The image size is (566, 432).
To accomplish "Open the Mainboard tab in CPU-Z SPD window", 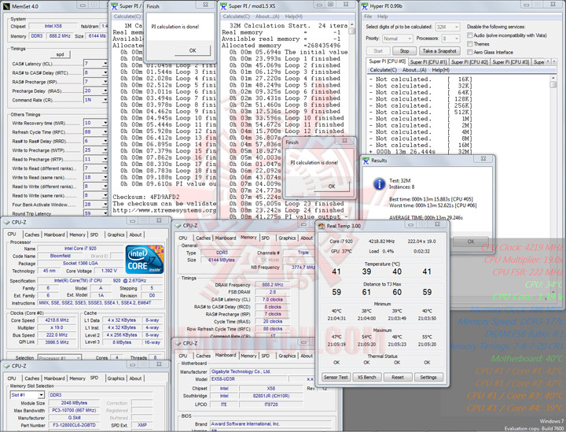I will 54,378.
